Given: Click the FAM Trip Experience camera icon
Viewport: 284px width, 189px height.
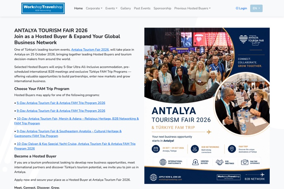Looking at the screenshot, I should [x=245, y=162].
